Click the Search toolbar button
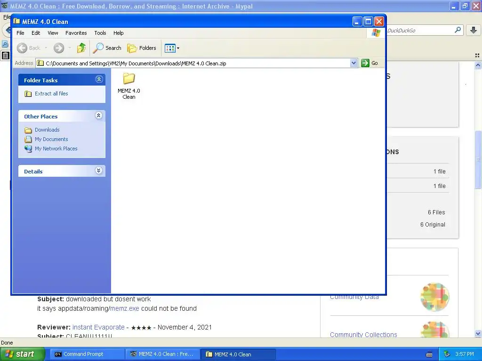Screen dimensions: 482x361 107,48
